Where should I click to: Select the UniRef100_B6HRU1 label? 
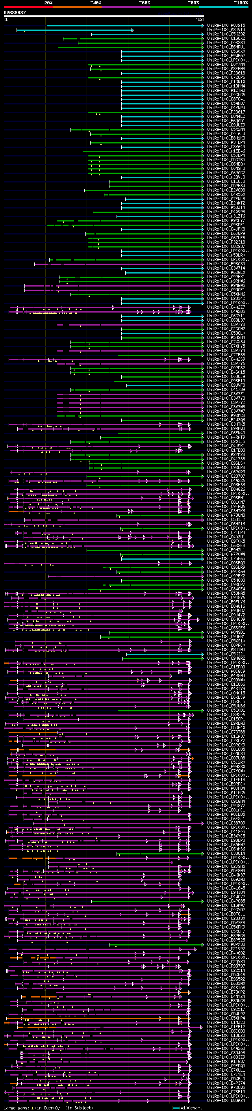(x=226, y=47)
